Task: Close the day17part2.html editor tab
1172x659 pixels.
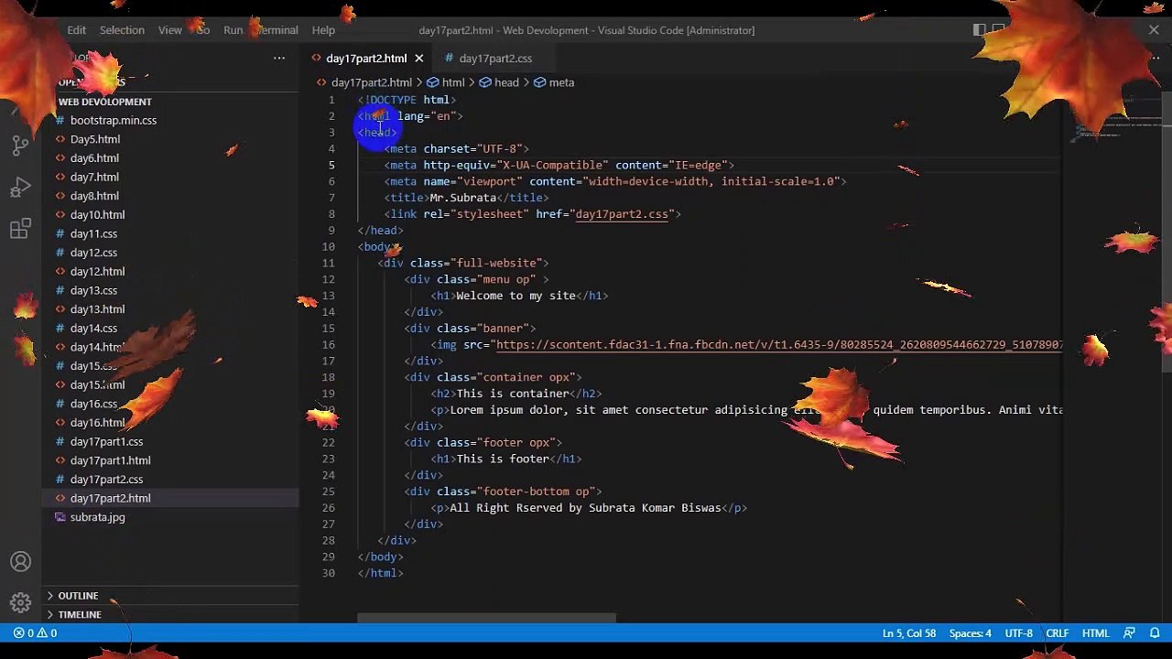Action: click(419, 59)
